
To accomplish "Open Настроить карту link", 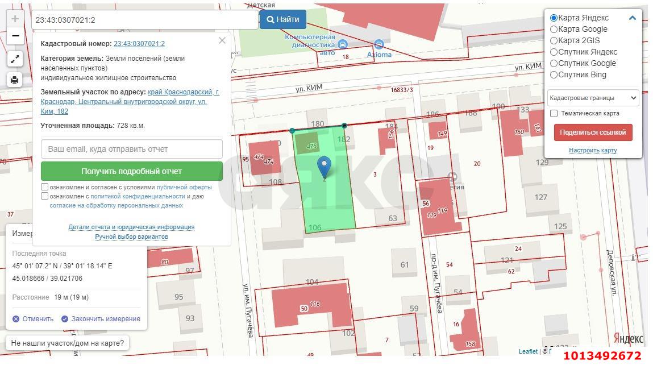I will point(593,151).
